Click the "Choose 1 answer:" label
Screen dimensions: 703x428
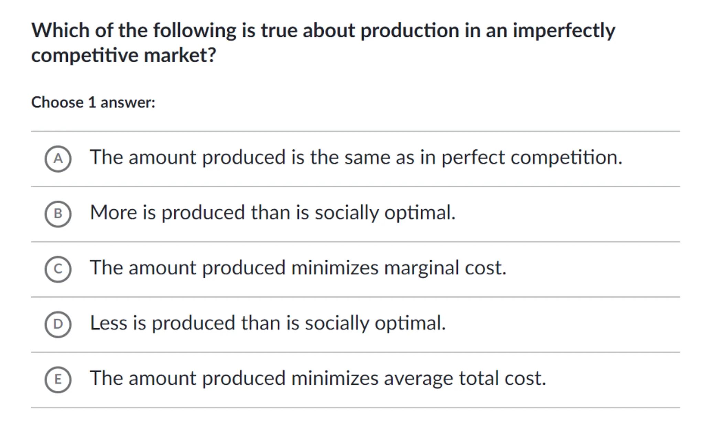click(x=93, y=102)
